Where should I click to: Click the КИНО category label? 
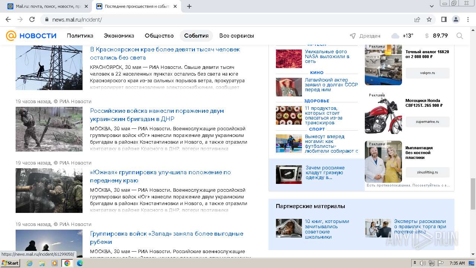click(317, 73)
